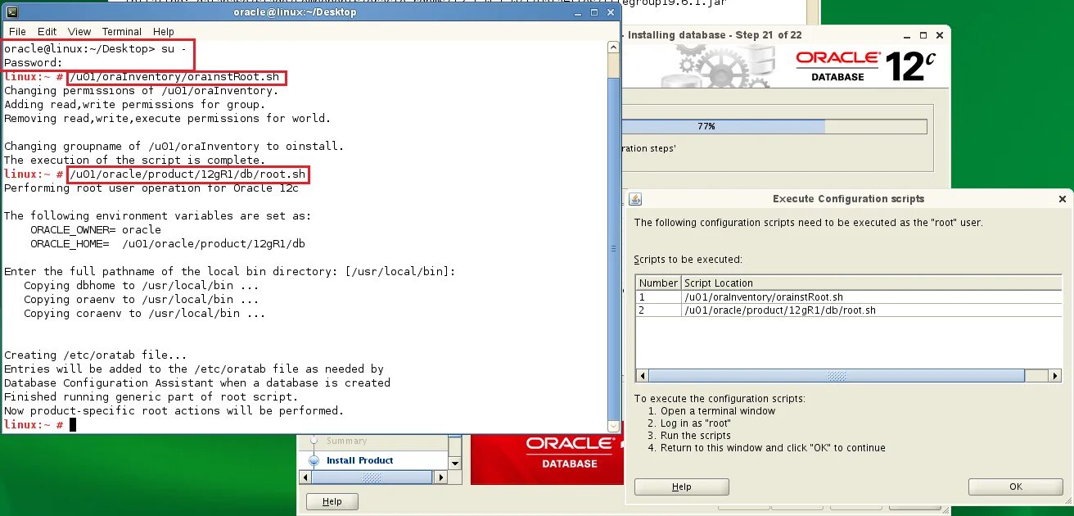1074x516 pixels.
Task: Close the Execute Configuration scripts dialog
Action: [1062, 199]
